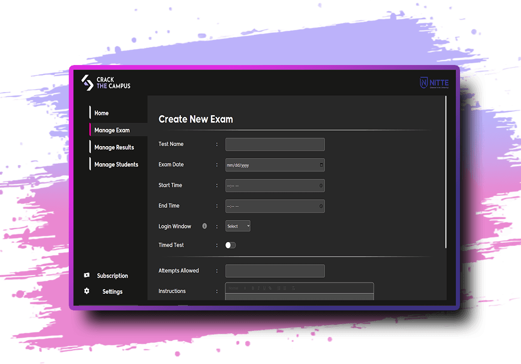Click the Subscription icon
The height and width of the screenshot is (364, 521).
coord(86,275)
